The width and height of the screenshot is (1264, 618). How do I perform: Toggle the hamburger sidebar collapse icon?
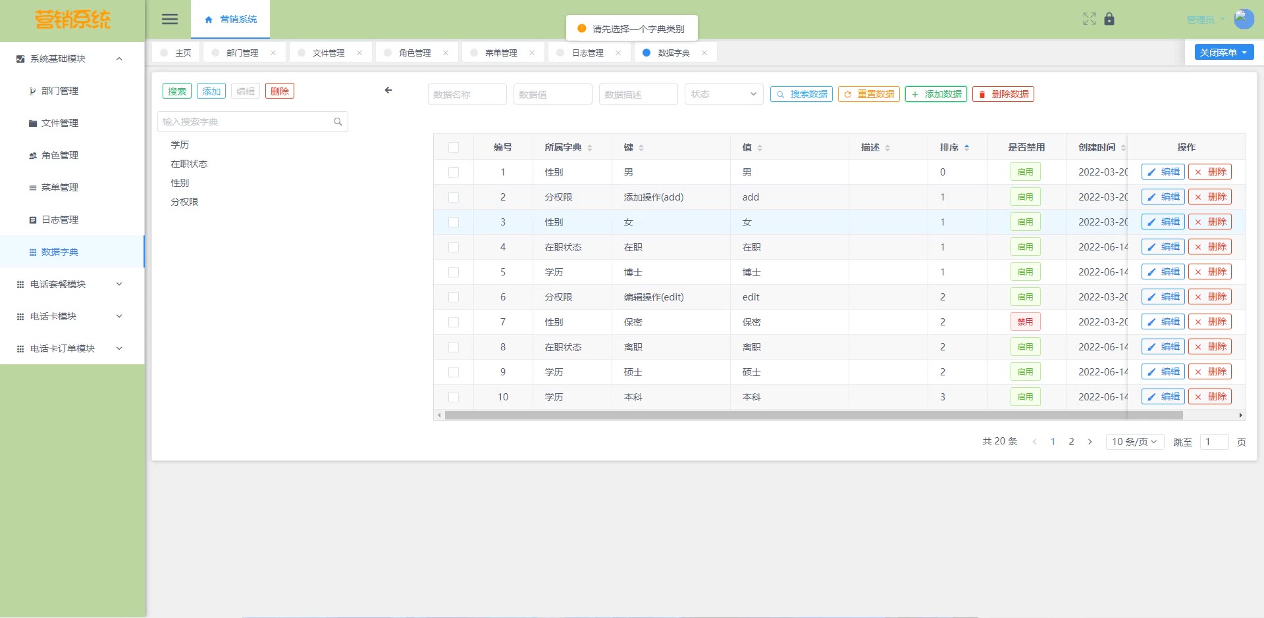click(x=170, y=19)
